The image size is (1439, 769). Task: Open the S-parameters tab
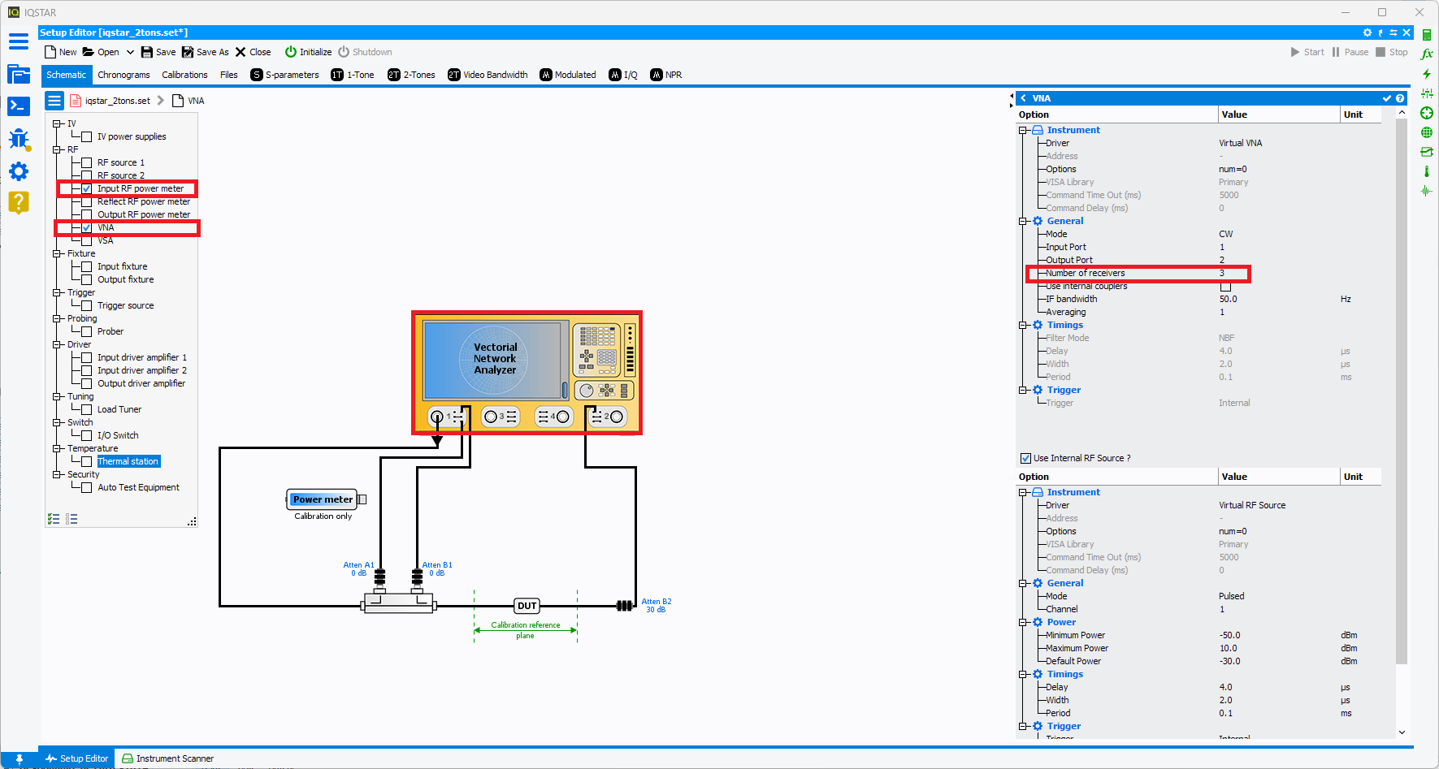click(x=284, y=75)
